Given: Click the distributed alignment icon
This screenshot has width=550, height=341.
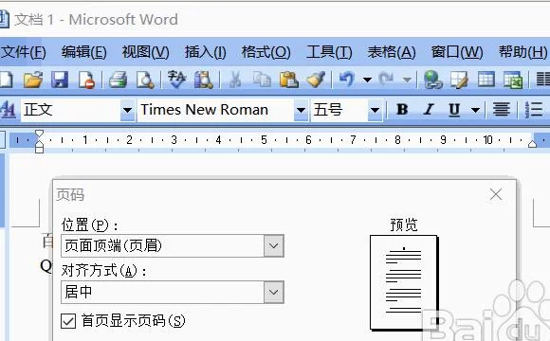Looking at the screenshot, I should (x=502, y=110).
